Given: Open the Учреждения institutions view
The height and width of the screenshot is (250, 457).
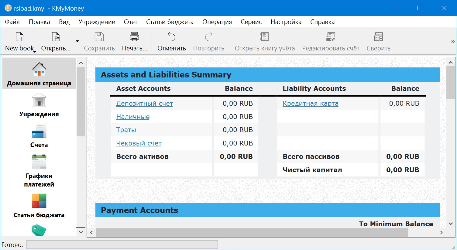Looking at the screenshot, I should point(39,105).
